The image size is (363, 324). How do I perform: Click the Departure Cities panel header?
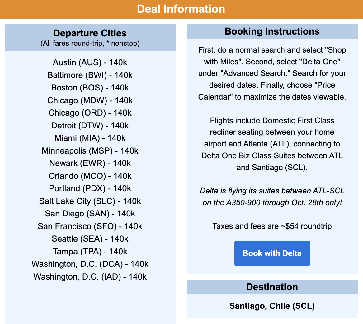point(90,33)
